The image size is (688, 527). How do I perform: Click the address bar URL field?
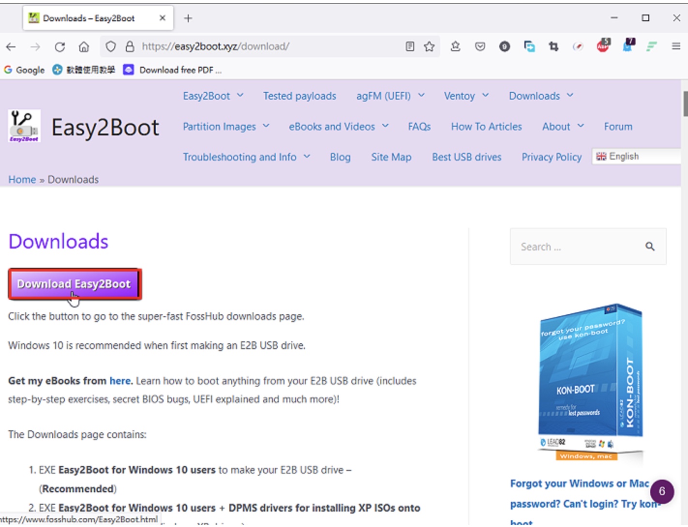[x=271, y=46]
